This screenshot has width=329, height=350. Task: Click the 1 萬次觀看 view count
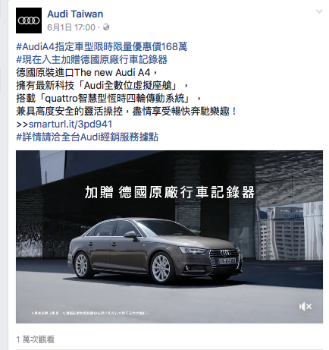35,339
